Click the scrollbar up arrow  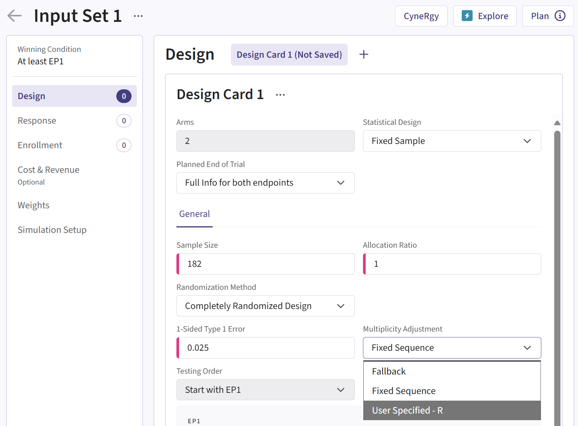point(557,123)
